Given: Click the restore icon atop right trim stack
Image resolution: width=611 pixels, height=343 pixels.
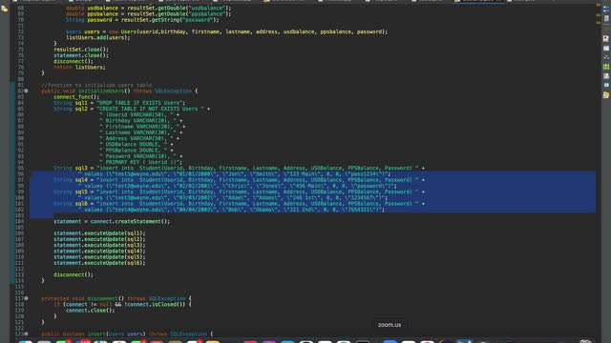Looking at the screenshot, I should (606, 9).
